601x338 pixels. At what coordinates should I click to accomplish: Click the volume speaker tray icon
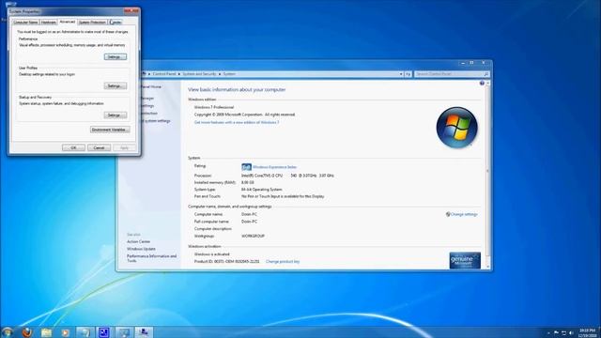point(571,332)
